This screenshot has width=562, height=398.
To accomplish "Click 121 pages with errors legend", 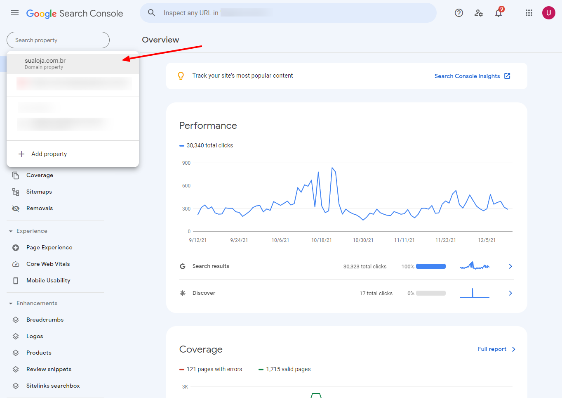I will pyautogui.click(x=211, y=369).
